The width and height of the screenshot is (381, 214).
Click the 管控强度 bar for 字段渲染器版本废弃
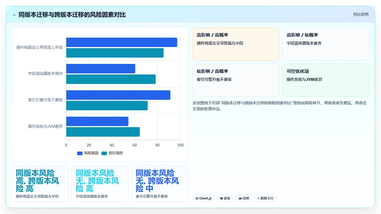click(x=111, y=79)
